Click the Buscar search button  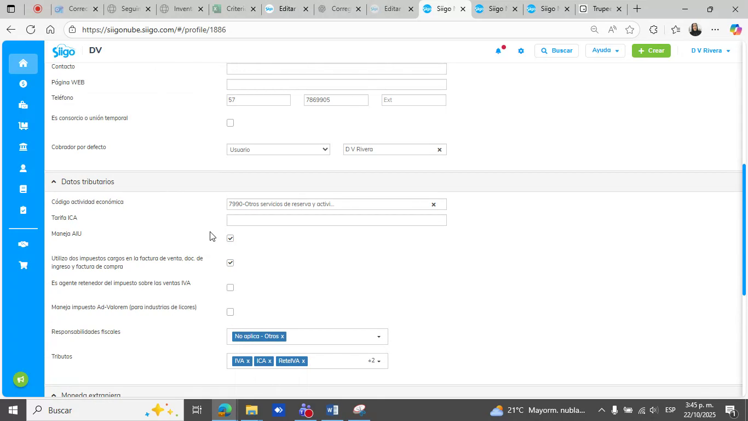556,50
